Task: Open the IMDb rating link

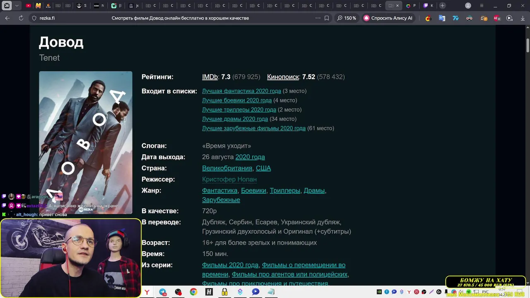Action: (210, 77)
